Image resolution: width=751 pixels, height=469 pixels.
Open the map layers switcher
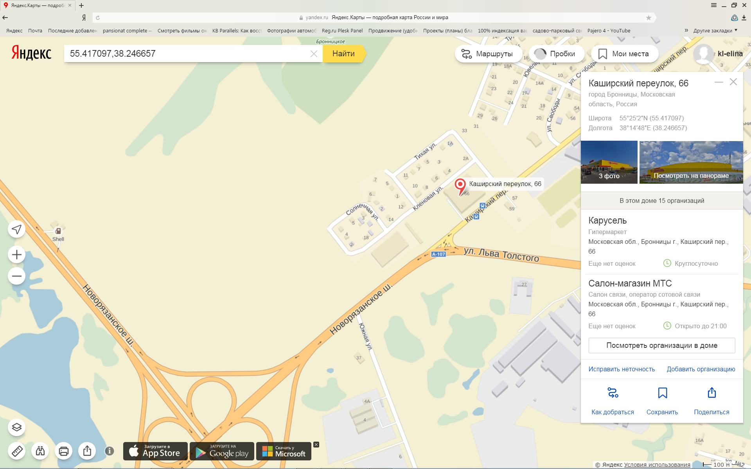(17, 427)
